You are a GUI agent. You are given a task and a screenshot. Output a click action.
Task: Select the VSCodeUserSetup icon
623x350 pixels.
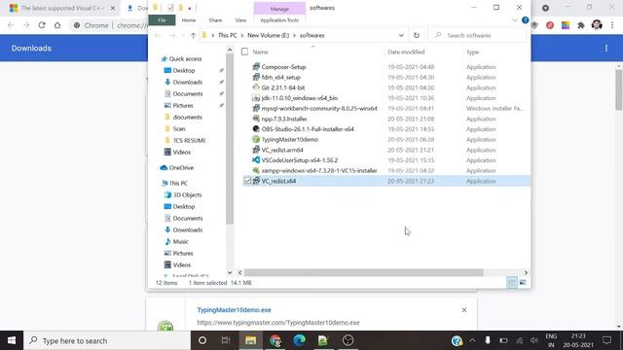click(256, 159)
